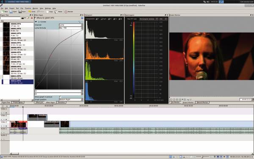Click the long audio clip on Audio 1
This screenshot has width=254, height=159.
click(x=157, y=131)
